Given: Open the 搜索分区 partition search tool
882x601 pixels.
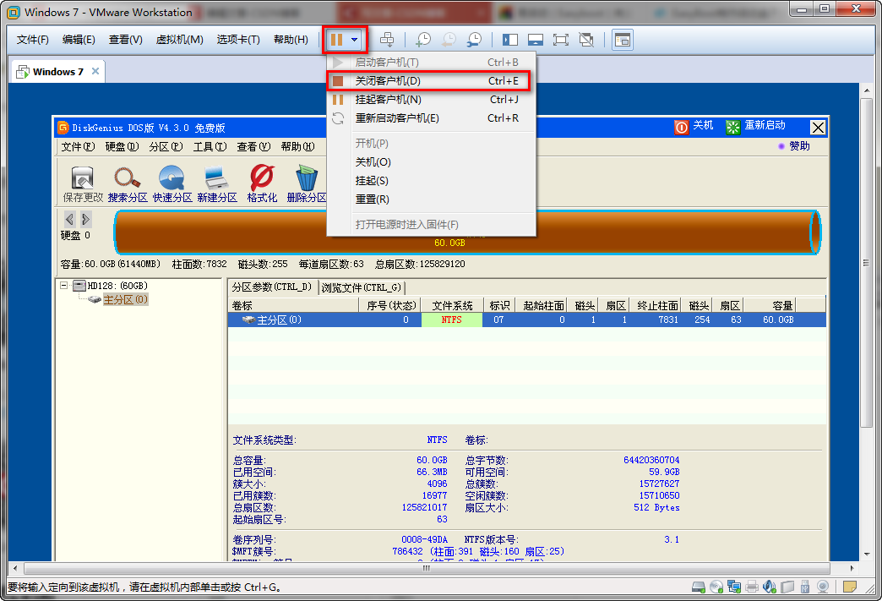Looking at the screenshot, I should pos(129,183).
